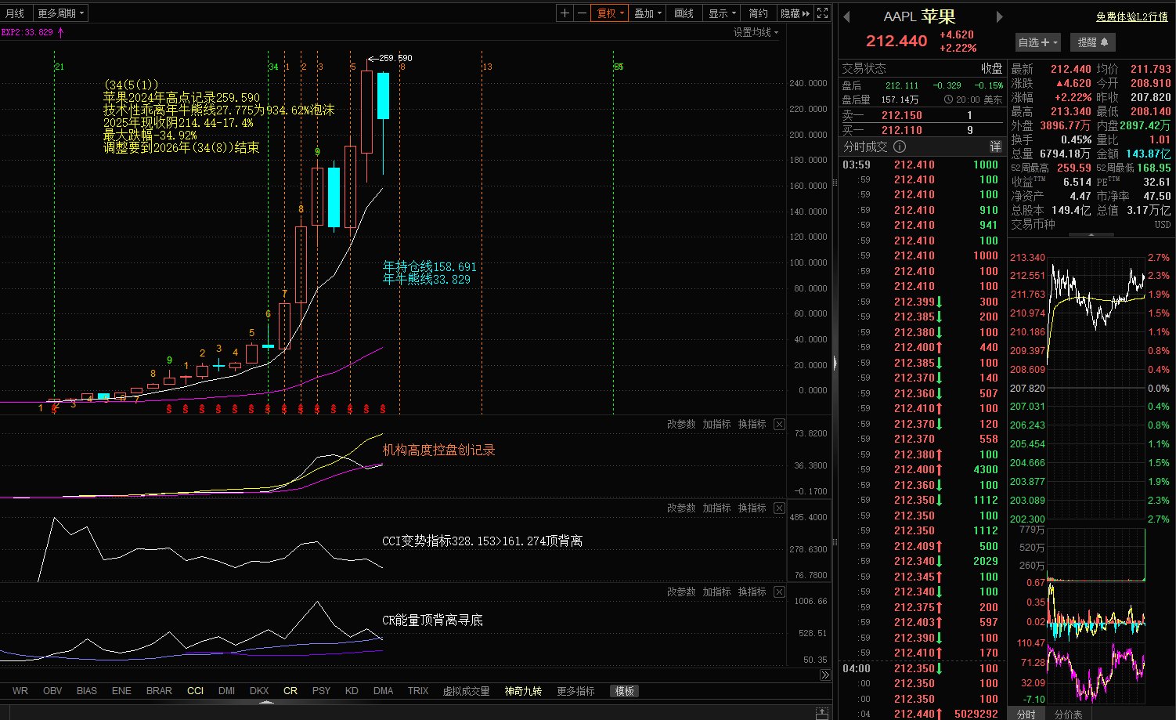The height and width of the screenshot is (720, 1176).
Task: Select the 月线 period tab
Action: coord(15,13)
